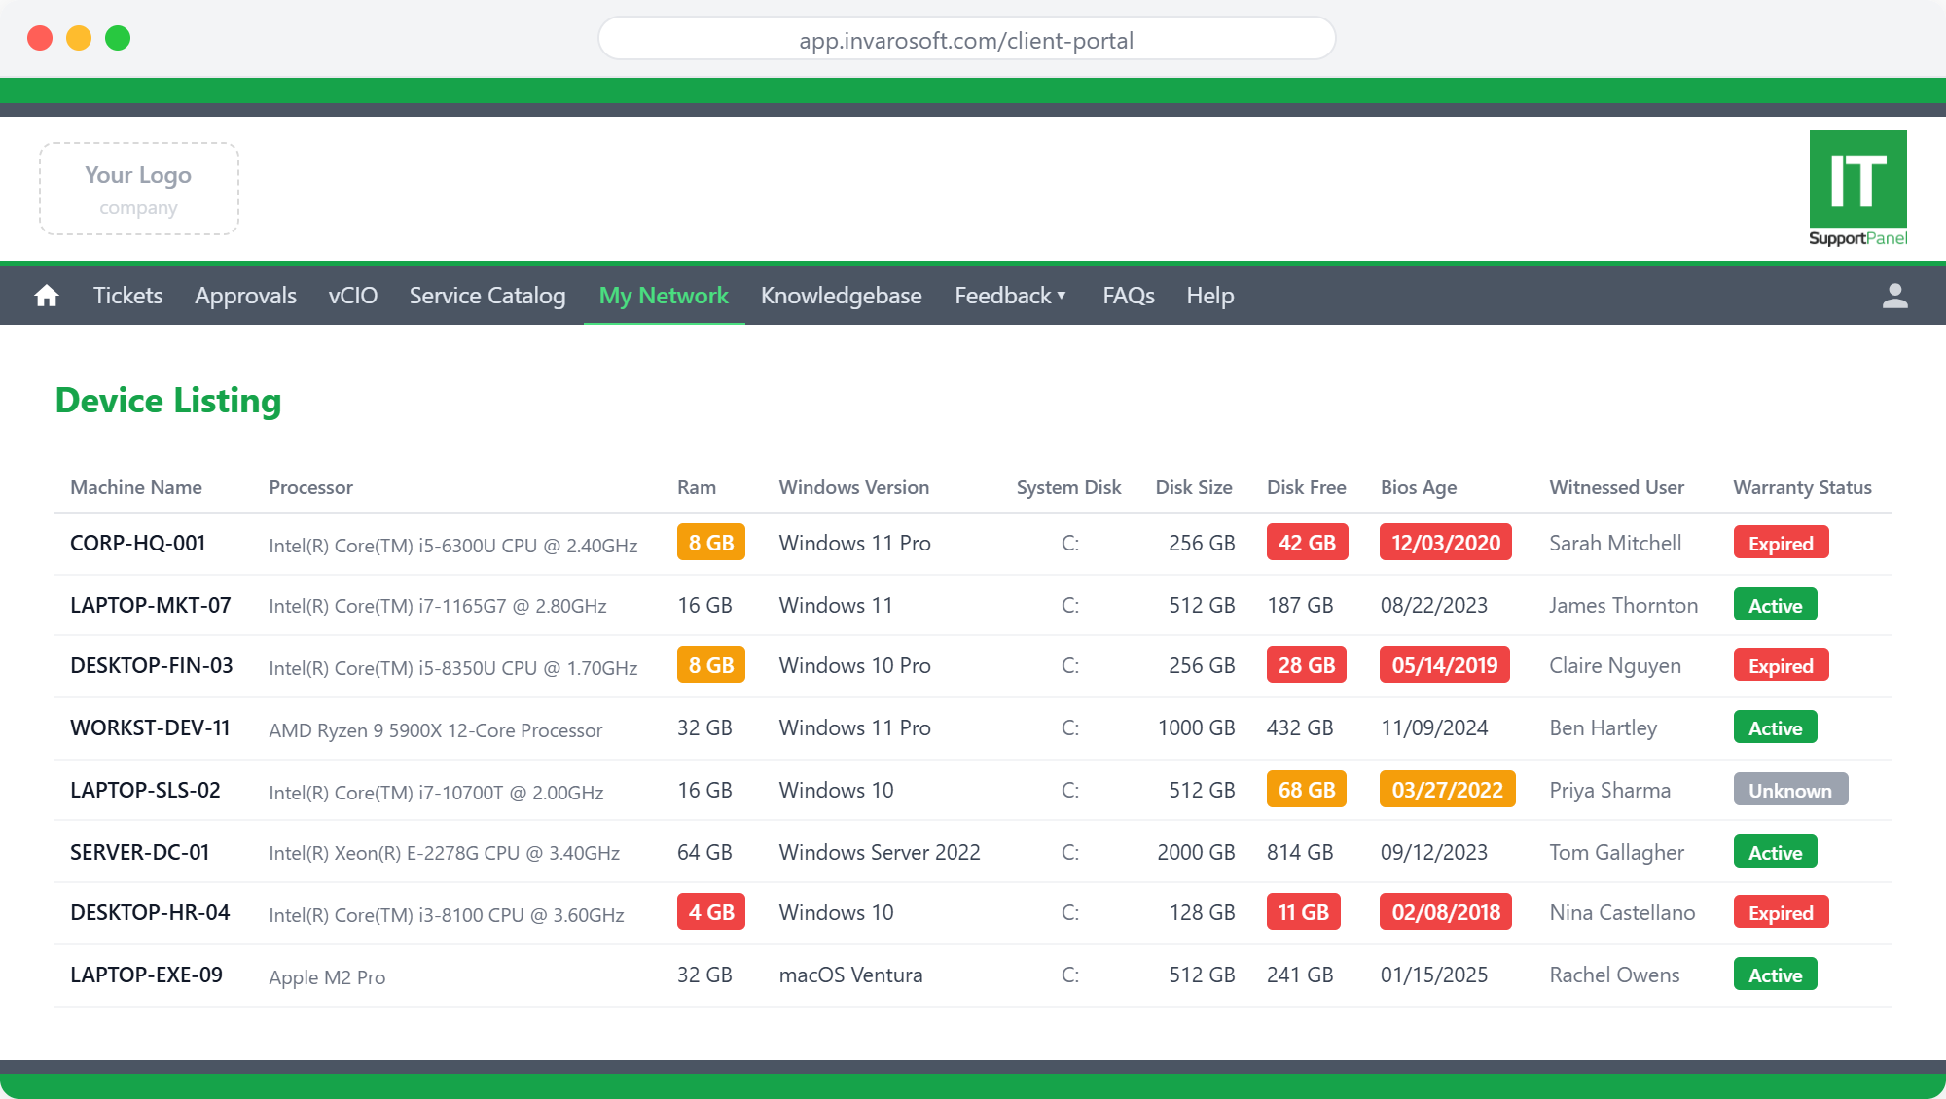Click the 03/27/2022 bios age badge
1946x1099 pixels.
click(x=1447, y=790)
